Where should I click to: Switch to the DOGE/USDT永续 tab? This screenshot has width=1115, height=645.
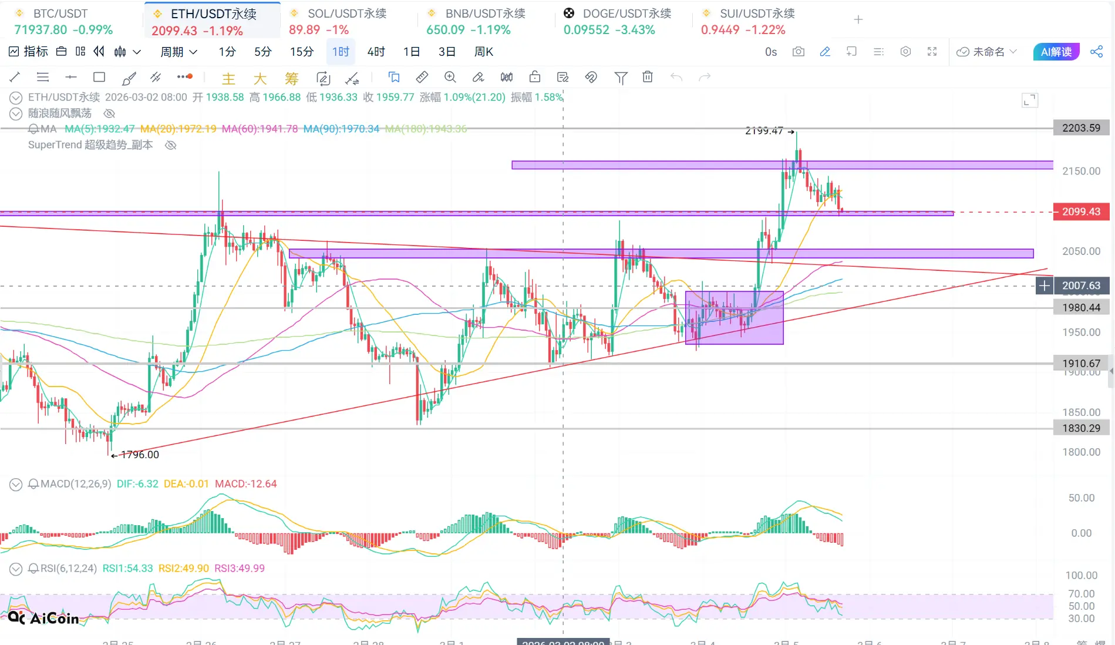[x=622, y=21]
